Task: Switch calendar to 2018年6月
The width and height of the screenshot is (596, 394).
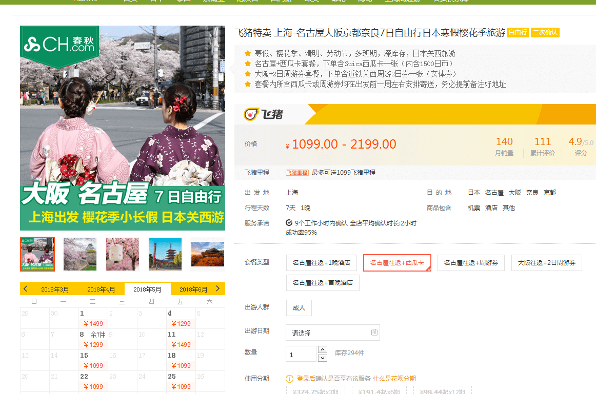Action: pyautogui.click(x=193, y=289)
